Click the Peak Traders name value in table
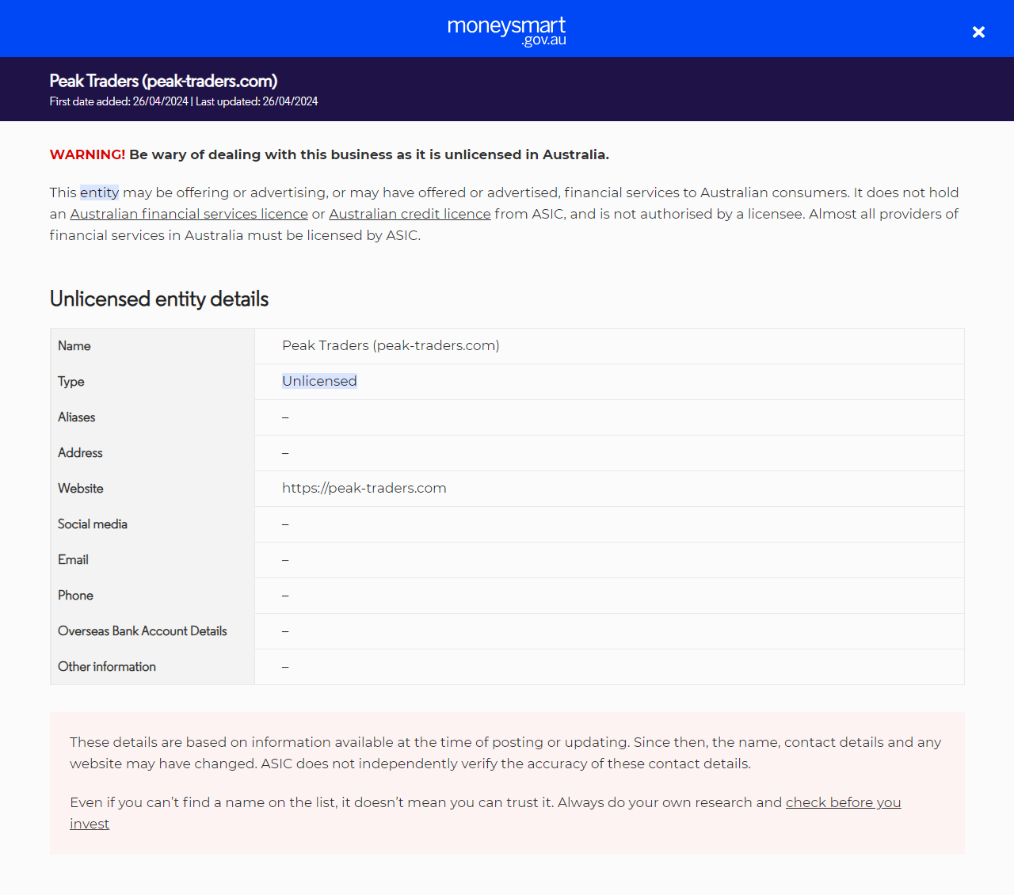Image resolution: width=1014 pixels, height=895 pixels. click(391, 345)
